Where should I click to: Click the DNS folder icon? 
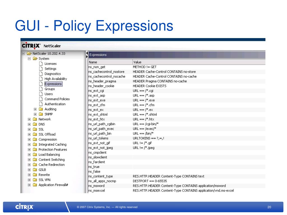(35, 124)
